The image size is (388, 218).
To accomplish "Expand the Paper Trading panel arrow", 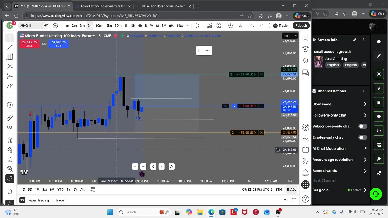I will [285, 200].
